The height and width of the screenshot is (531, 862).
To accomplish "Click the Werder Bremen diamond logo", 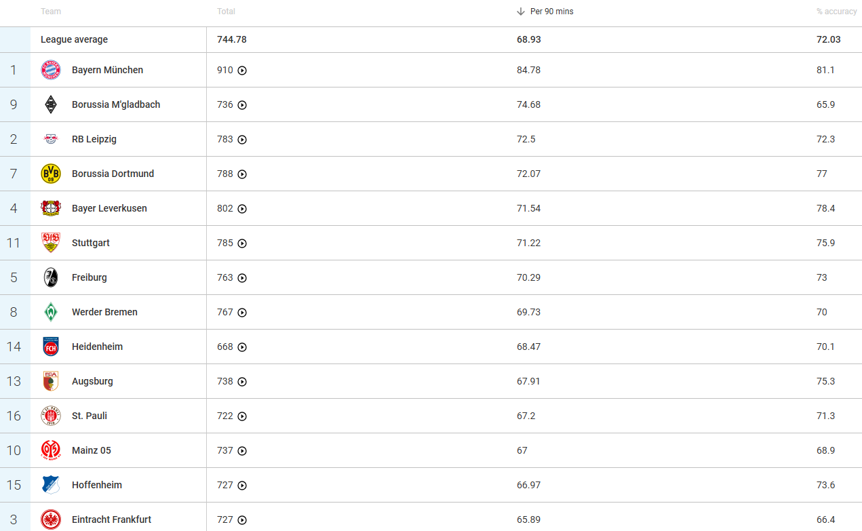I will coord(51,312).
